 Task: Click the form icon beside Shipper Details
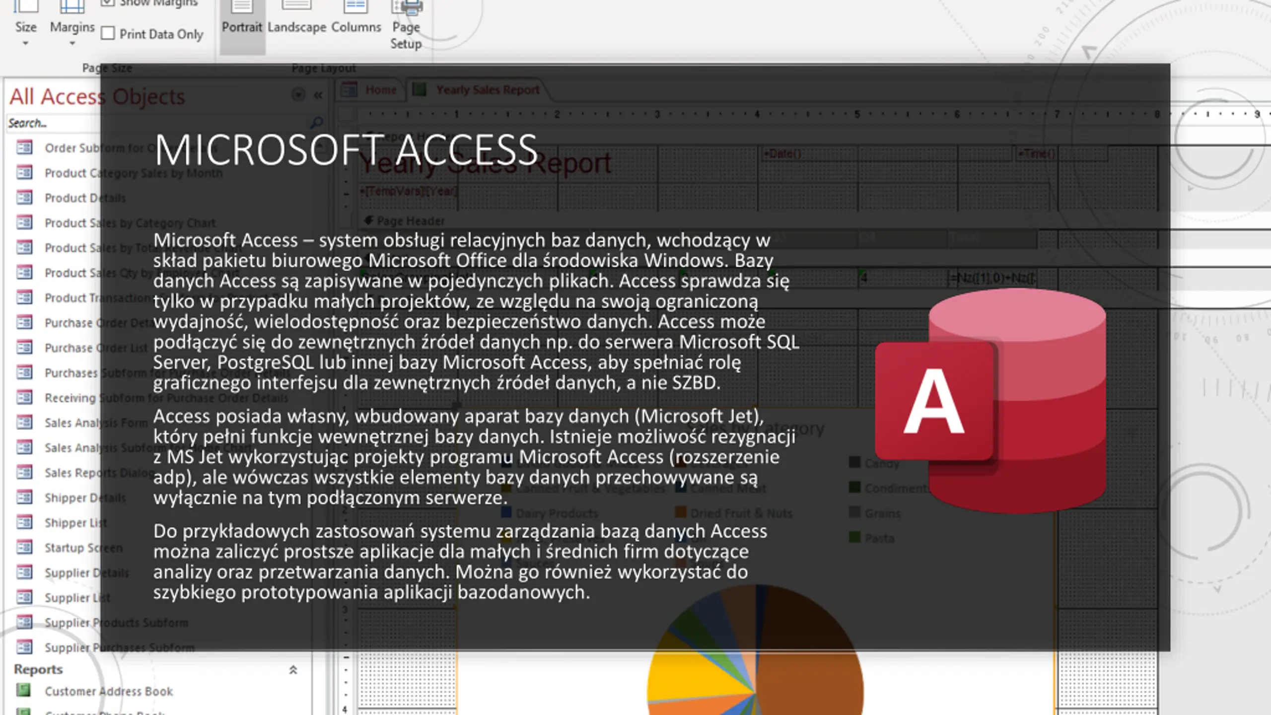coord(24,497)
